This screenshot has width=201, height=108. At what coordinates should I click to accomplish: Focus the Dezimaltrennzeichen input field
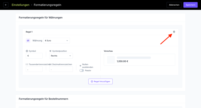tap(61, 69)
